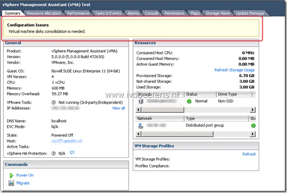Click the '5.0.0.0 Build 472630' version value
Screen dimensions: 287x193
tap(78, 57)
